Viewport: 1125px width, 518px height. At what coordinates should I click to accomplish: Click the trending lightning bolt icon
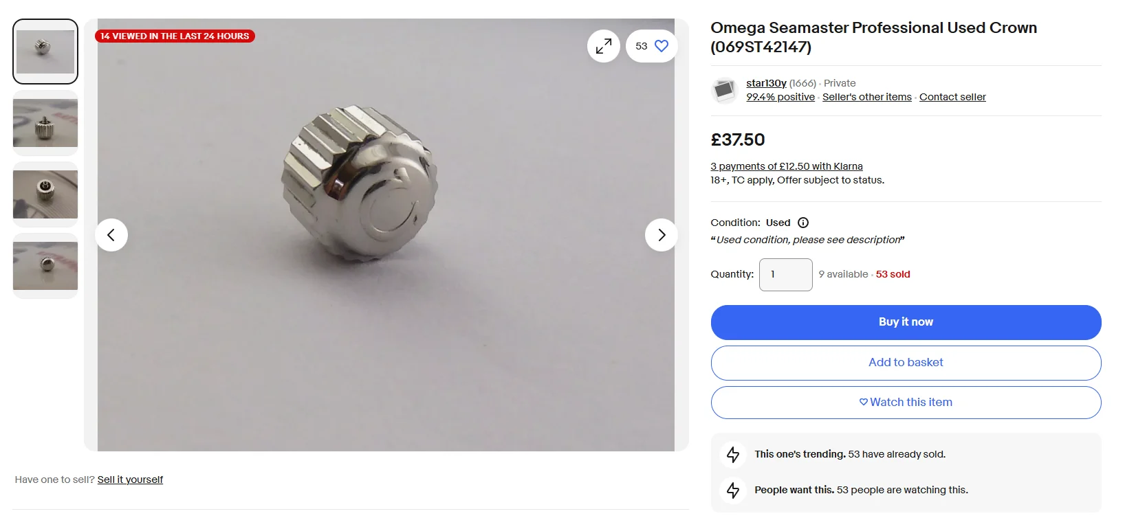point(733,455)
